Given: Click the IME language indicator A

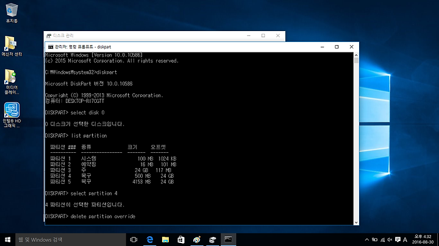Looking at the screenshot, I should [x=405, y=239].
